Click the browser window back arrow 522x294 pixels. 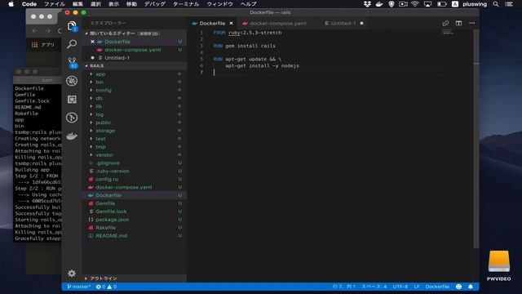click(35, 31)
